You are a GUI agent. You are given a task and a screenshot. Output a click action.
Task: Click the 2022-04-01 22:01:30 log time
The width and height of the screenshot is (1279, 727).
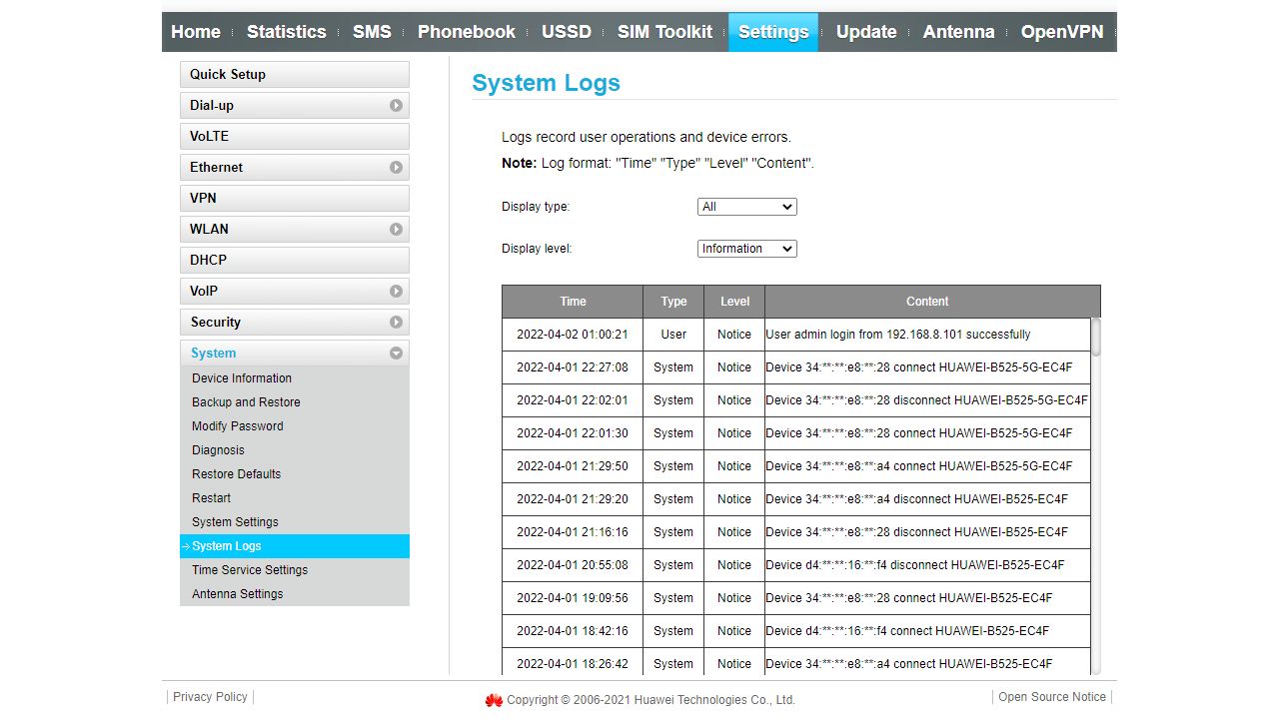click(x=573, y=433)
